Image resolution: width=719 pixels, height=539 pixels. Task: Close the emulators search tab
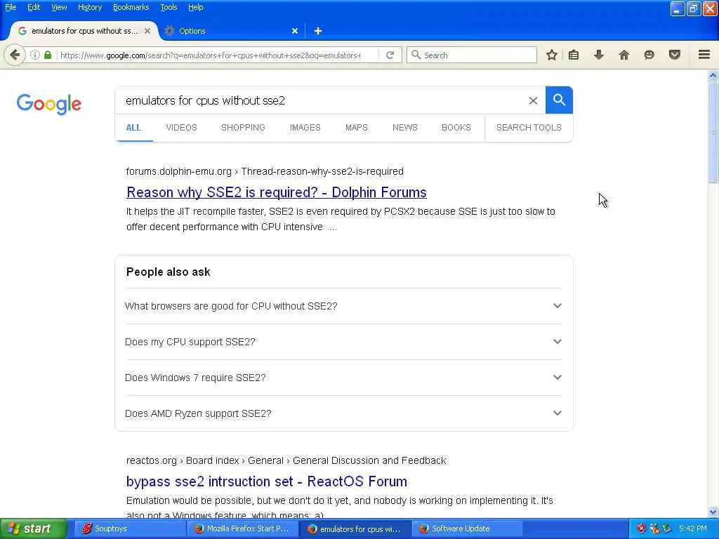tap(147, 31)
